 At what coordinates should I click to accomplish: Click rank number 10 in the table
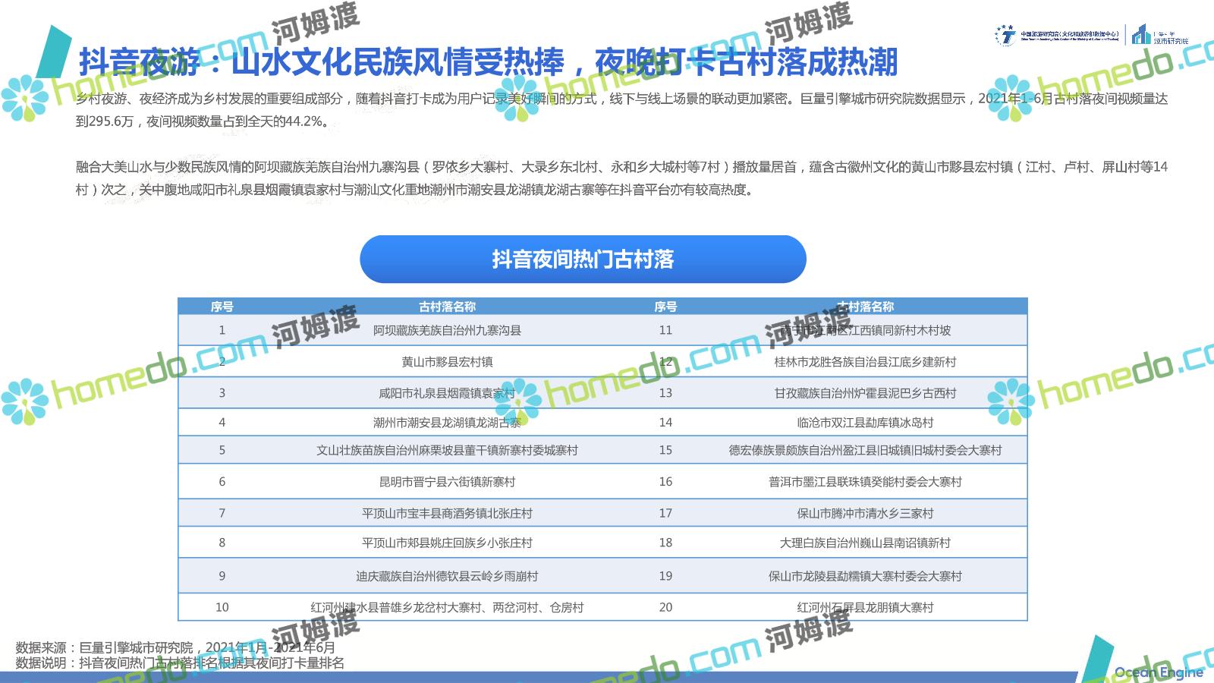222,608
